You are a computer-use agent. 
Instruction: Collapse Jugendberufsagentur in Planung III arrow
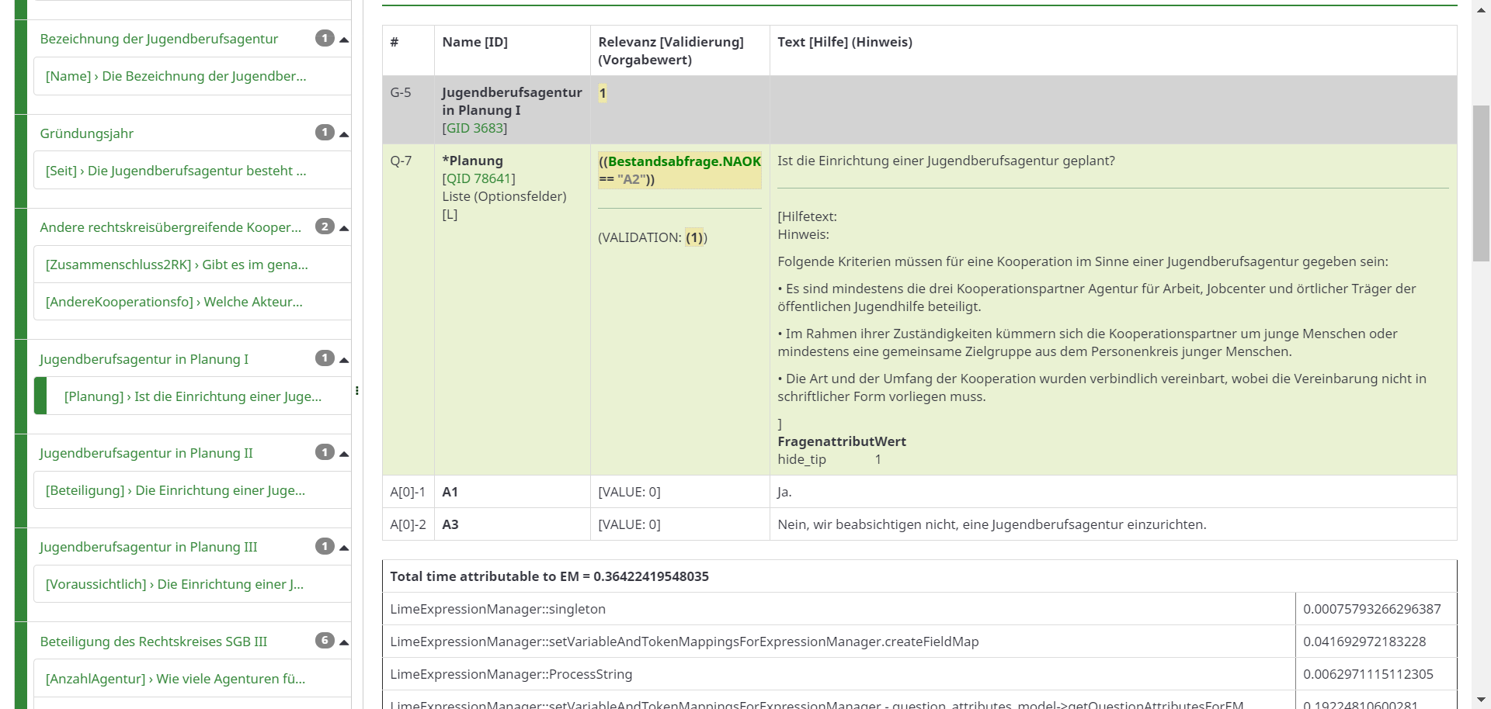[344, 548]
